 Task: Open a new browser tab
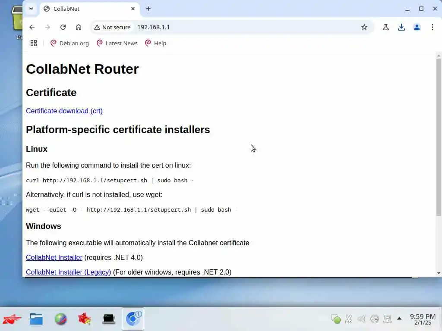(x=148, y=9)
